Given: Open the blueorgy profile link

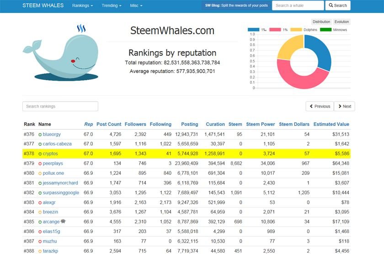Looking at the screenshot, I should click(x=52, y=135).
